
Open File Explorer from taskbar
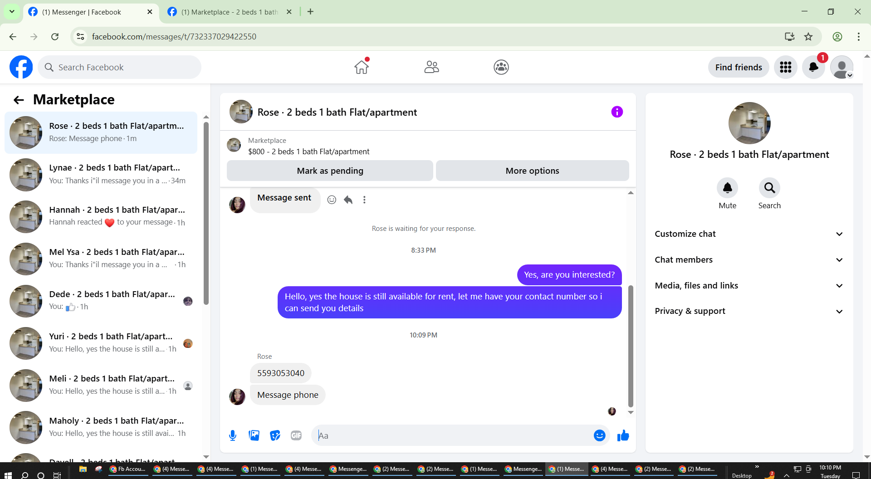coord(83,469)
